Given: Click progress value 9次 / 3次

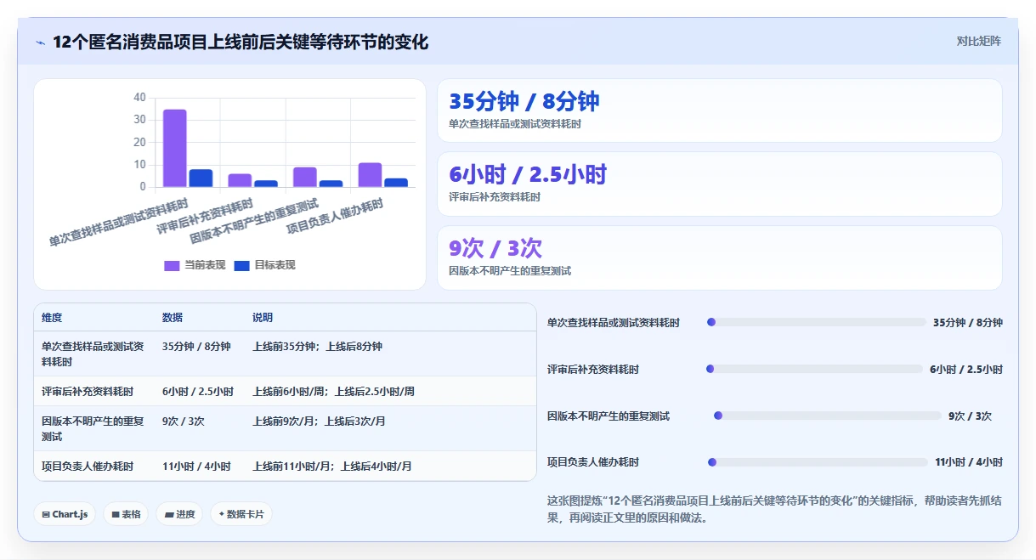Looking at the screenshot, I should 970,416.
